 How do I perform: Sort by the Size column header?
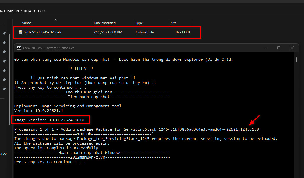click(174, 23)
